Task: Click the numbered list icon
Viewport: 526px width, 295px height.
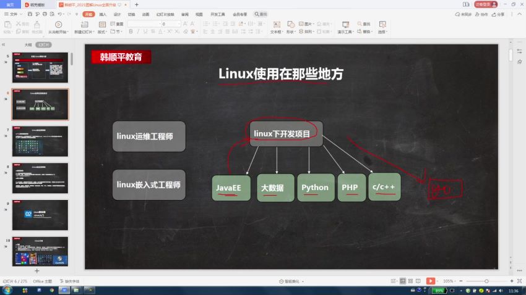Action: pyautogui.click(x=216, y=23)
